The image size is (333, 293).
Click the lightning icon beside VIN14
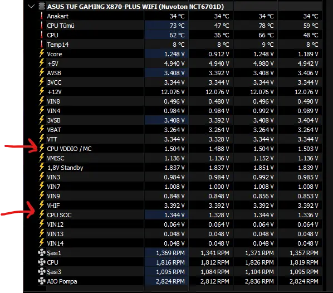coord(42,243)
